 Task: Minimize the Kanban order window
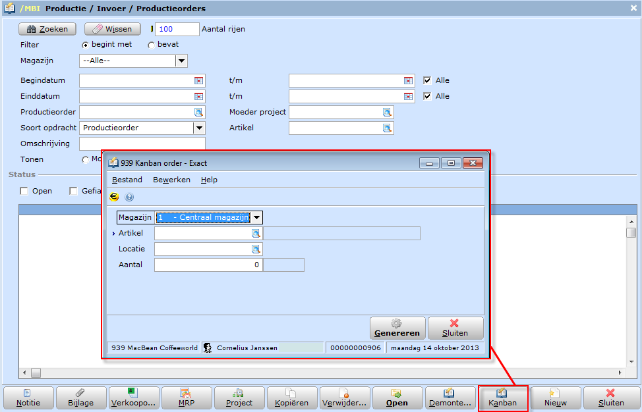pos(429,163)
